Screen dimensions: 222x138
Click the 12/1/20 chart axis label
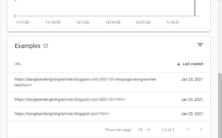click(x=83, y=22)
